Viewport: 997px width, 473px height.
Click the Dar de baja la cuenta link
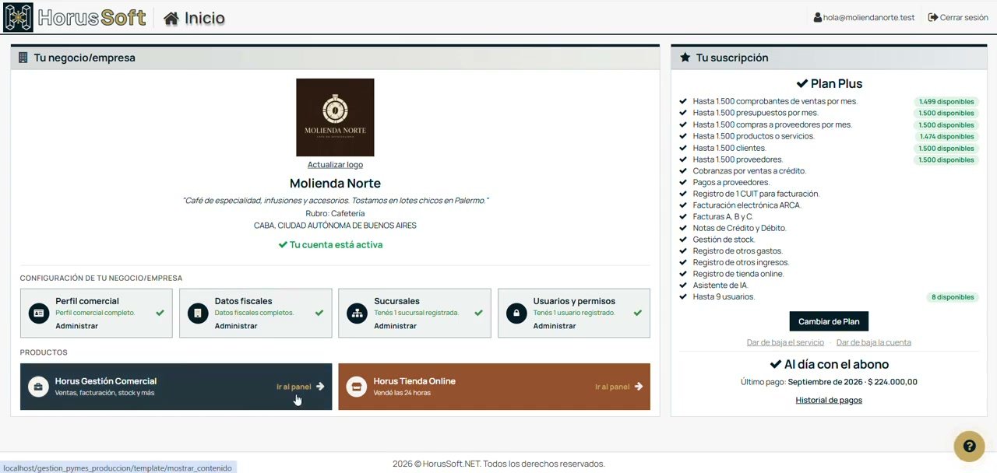pyautogui.click(x=874, y=342)
